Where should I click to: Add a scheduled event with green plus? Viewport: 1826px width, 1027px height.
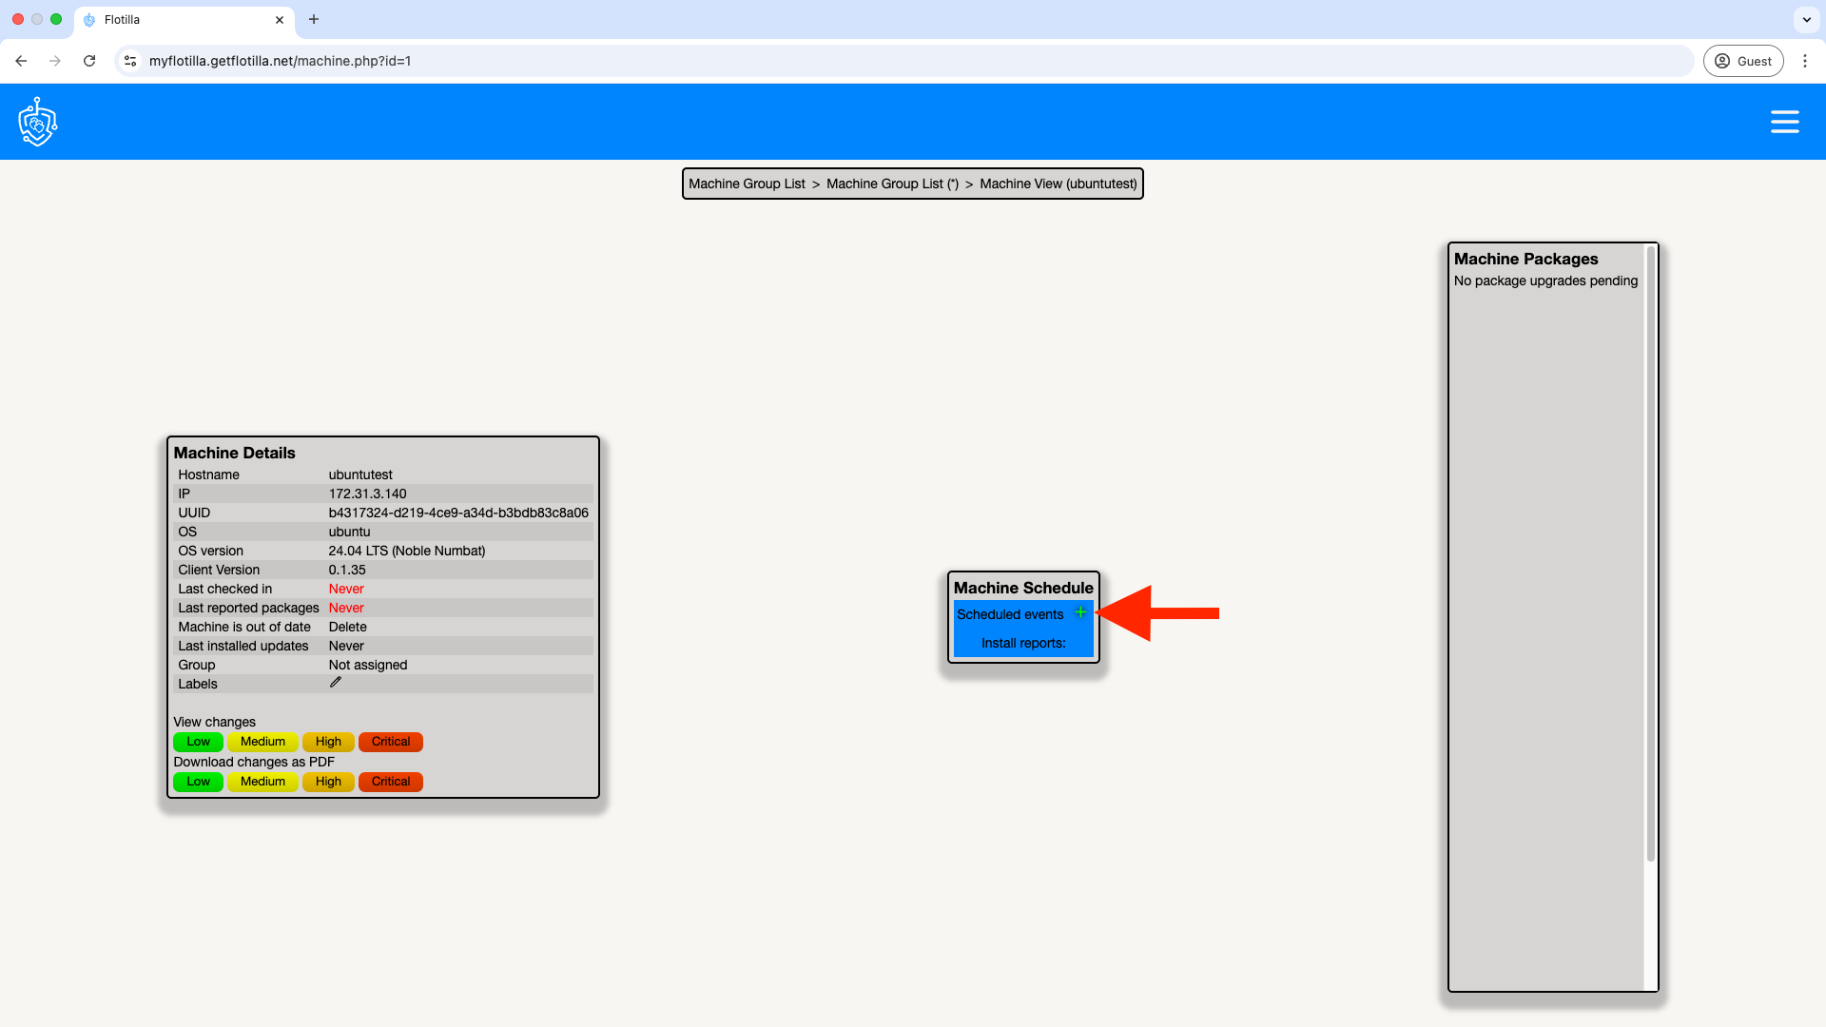pyautogui.click(x=1080, y=612)
